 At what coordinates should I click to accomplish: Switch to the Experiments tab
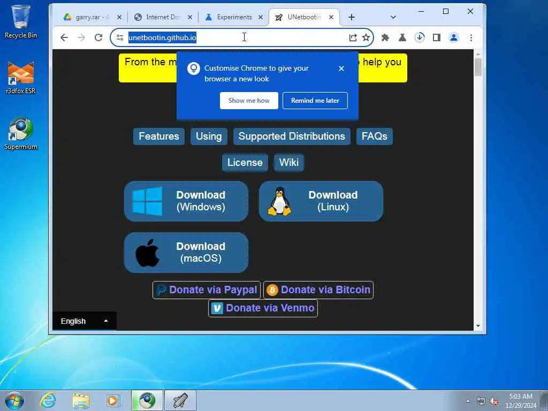234,17
